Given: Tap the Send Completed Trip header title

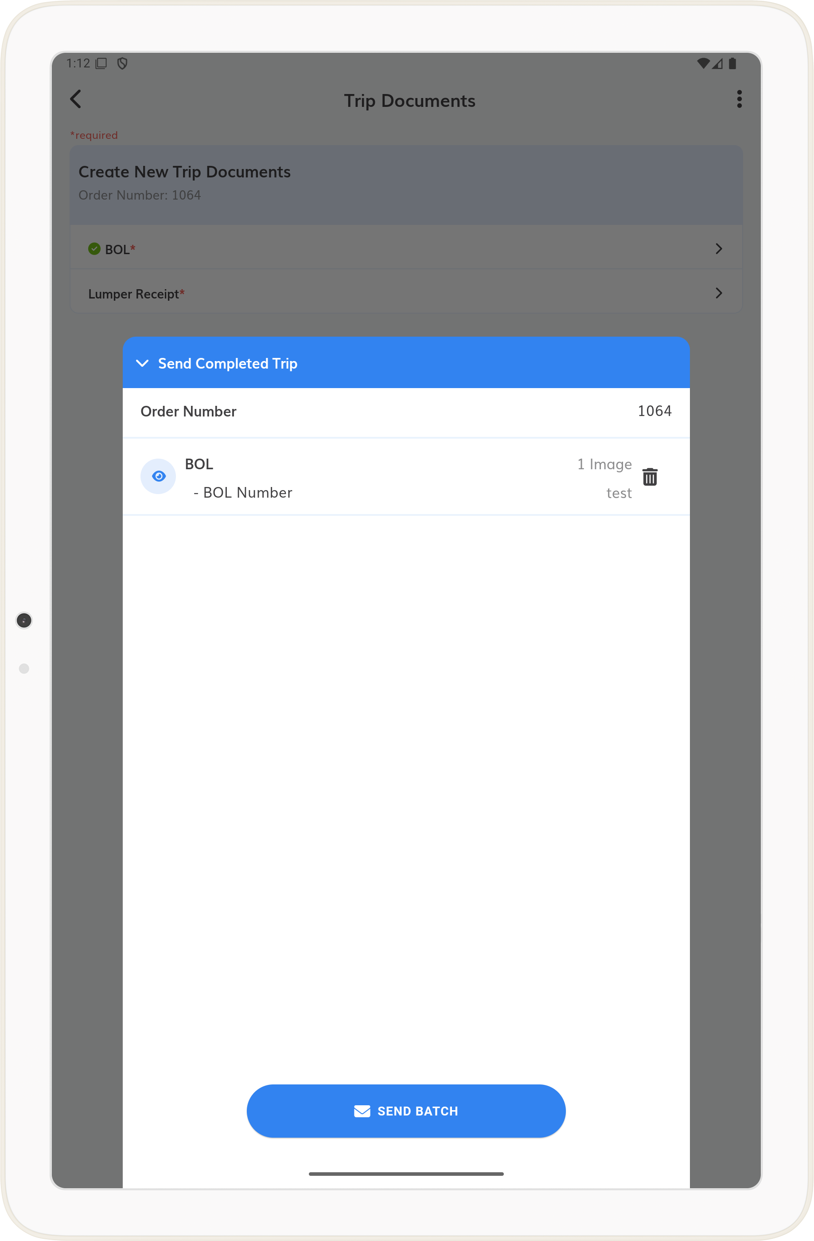Looking at the screenshot, I should click(x=228, y=363).
